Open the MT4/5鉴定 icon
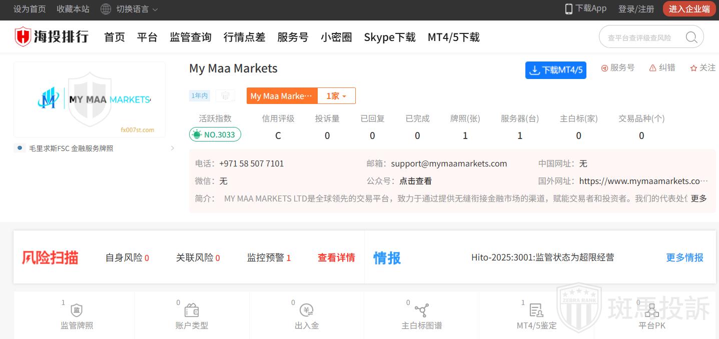Viewport: 719px width, 339px height. coord(536,310)
